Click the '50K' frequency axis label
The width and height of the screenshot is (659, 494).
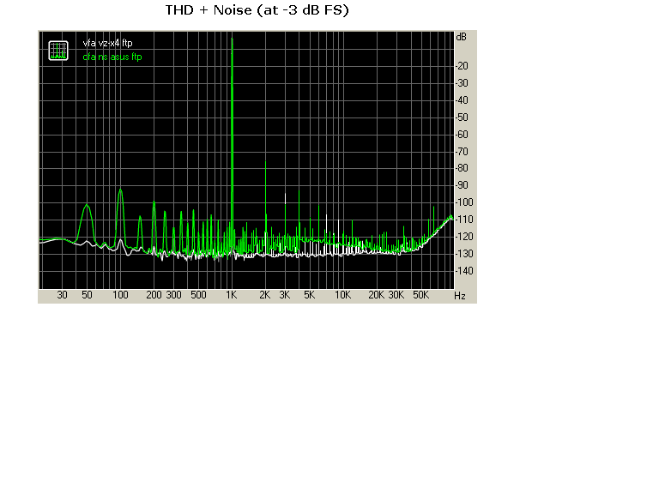click(420, 295)
